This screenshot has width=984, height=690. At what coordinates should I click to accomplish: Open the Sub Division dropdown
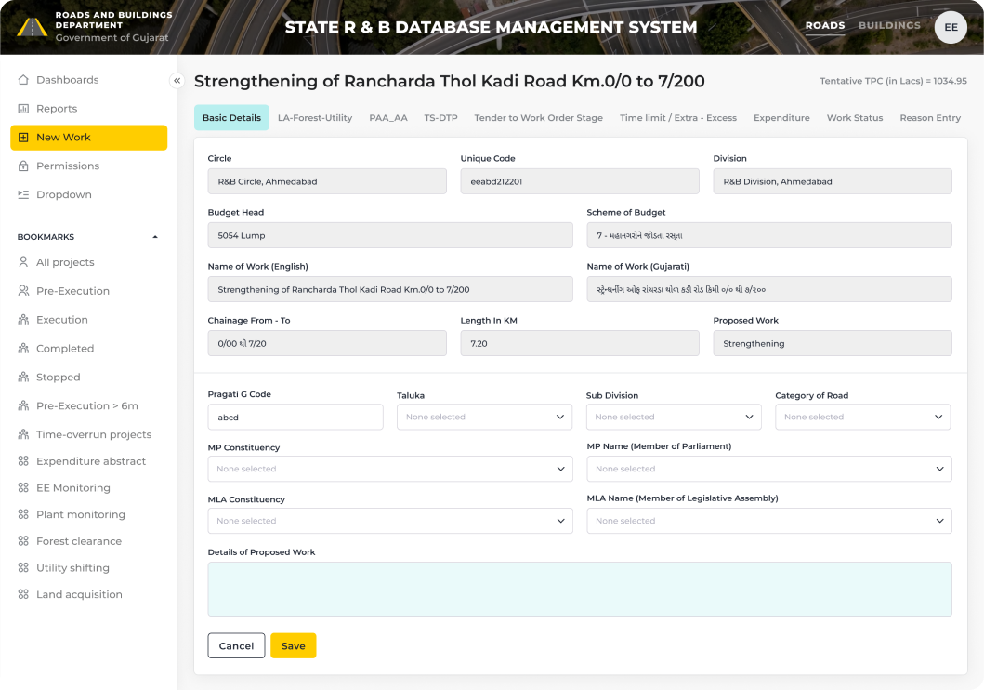[674, 417]
